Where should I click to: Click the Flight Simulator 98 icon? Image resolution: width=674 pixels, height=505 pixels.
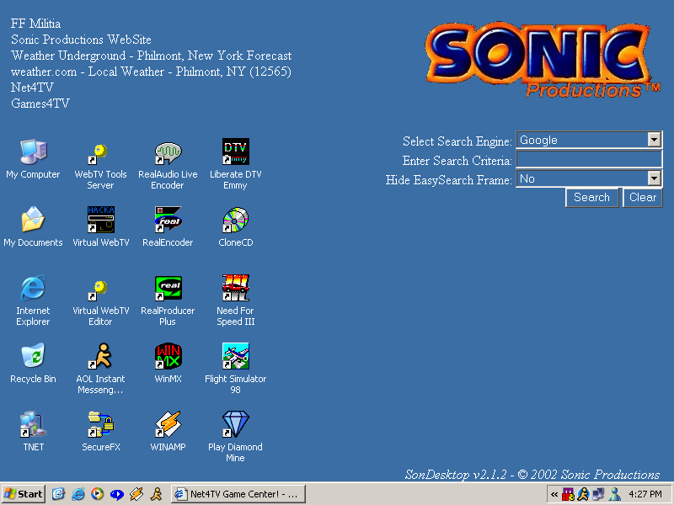click(235, 357)
